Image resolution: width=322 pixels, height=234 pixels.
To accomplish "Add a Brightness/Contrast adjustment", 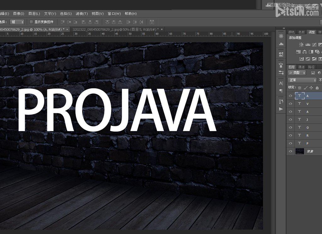I will pos(301,45).
